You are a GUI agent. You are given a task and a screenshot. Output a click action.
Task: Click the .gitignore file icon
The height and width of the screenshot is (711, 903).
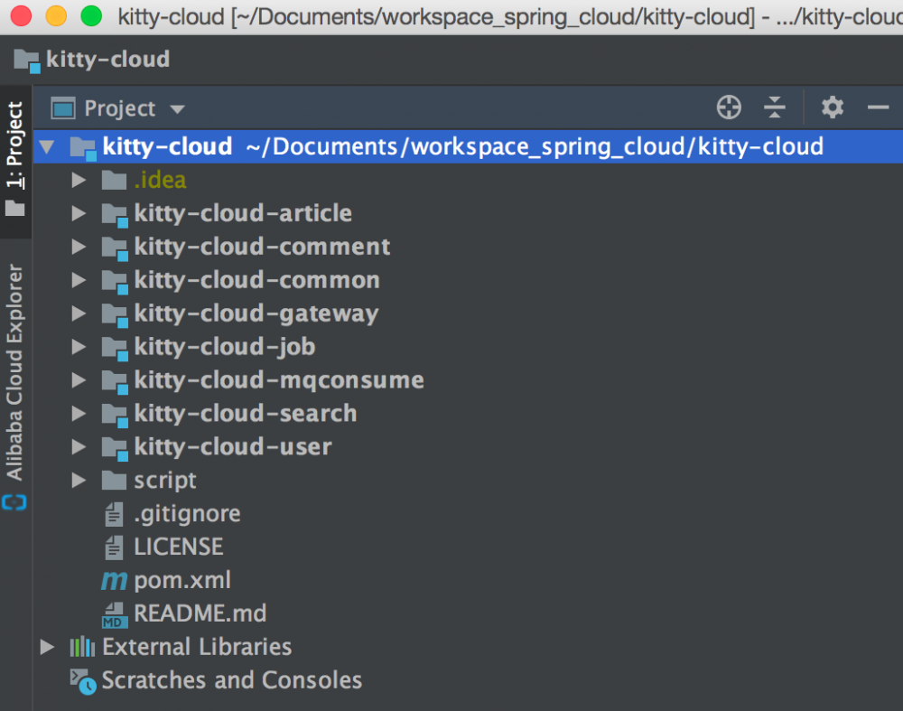point(114,513)
